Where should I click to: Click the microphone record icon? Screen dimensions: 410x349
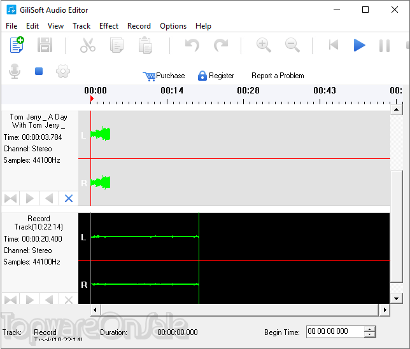click(15, 71)
